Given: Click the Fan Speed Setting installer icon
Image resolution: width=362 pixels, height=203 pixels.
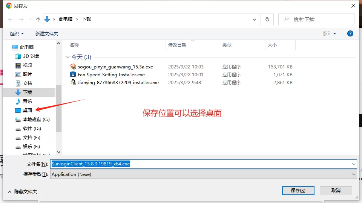Looking at the screenshot, I should (x=73, y=74).
